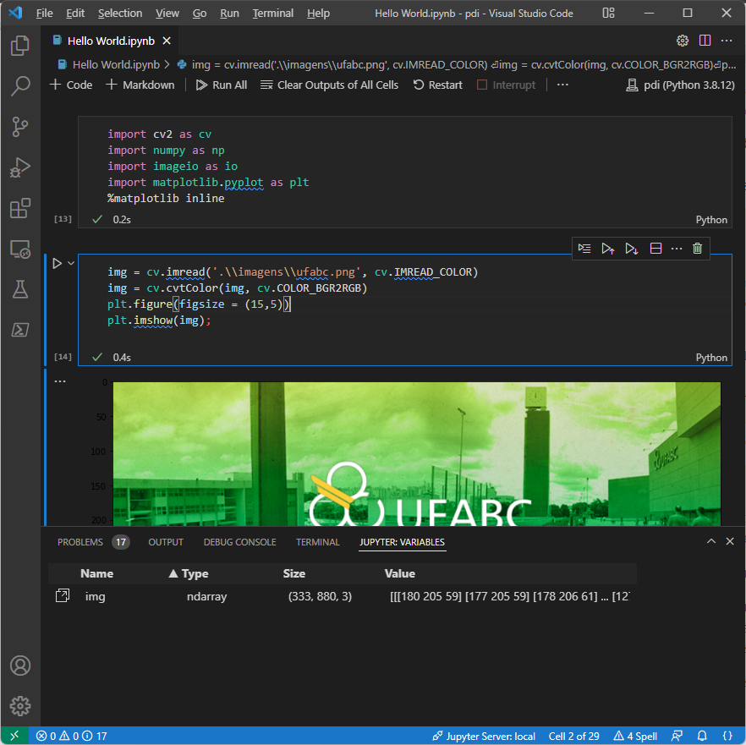The width and height of the screenshot is (746, 745).
Task: Add a new Code cell
Action: (71, 85)
